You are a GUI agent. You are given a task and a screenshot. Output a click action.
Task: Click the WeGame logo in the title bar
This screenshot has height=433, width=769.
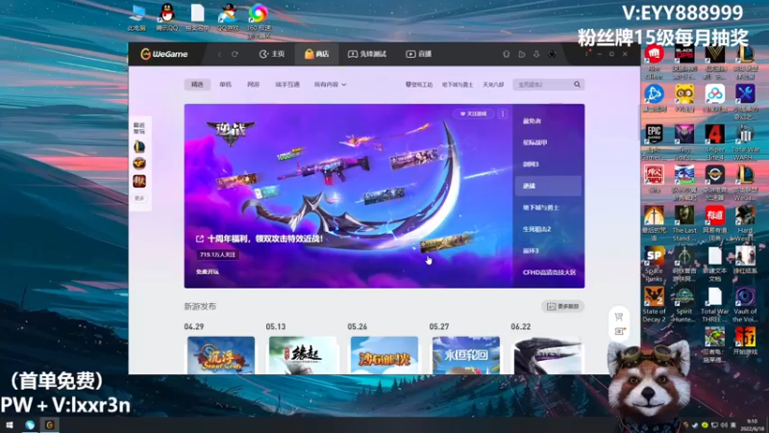pos(163,54)
